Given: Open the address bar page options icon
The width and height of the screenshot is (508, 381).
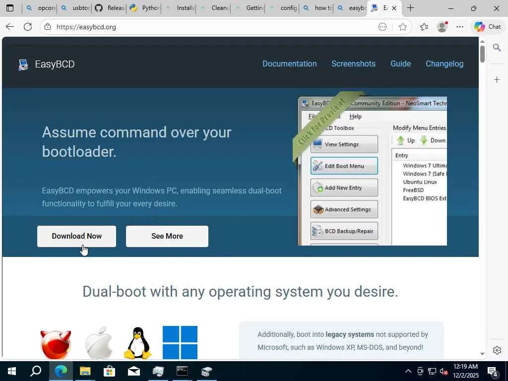Looking at the screenshot, I should point(382,27).
